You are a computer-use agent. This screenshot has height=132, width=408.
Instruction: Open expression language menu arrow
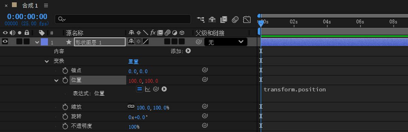164,89
